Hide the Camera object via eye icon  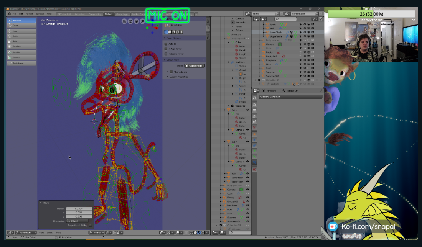[305, 44]
